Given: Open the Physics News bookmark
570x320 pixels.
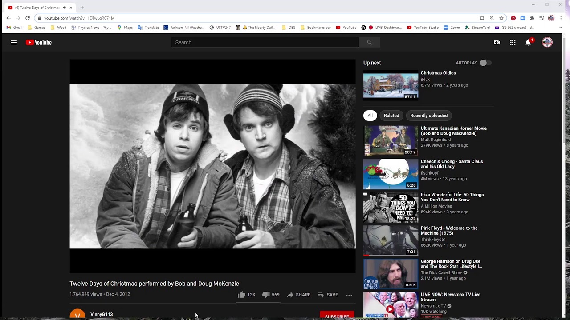Looking at the screenshot, I should pyautogui.click(x=91, y=28).
